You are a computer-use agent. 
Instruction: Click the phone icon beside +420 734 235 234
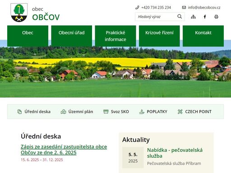[137, 8]
